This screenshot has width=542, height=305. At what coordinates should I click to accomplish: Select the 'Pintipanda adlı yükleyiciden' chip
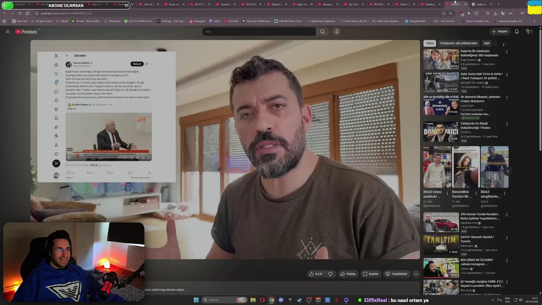(x=459, y=43)
